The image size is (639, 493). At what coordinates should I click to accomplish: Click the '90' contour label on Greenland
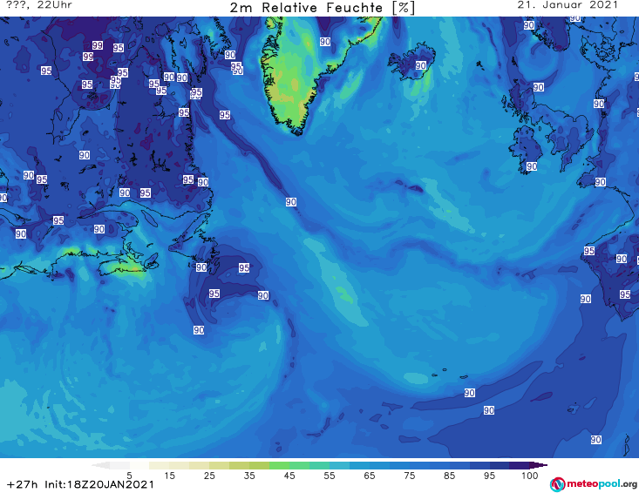coord(325,42)
